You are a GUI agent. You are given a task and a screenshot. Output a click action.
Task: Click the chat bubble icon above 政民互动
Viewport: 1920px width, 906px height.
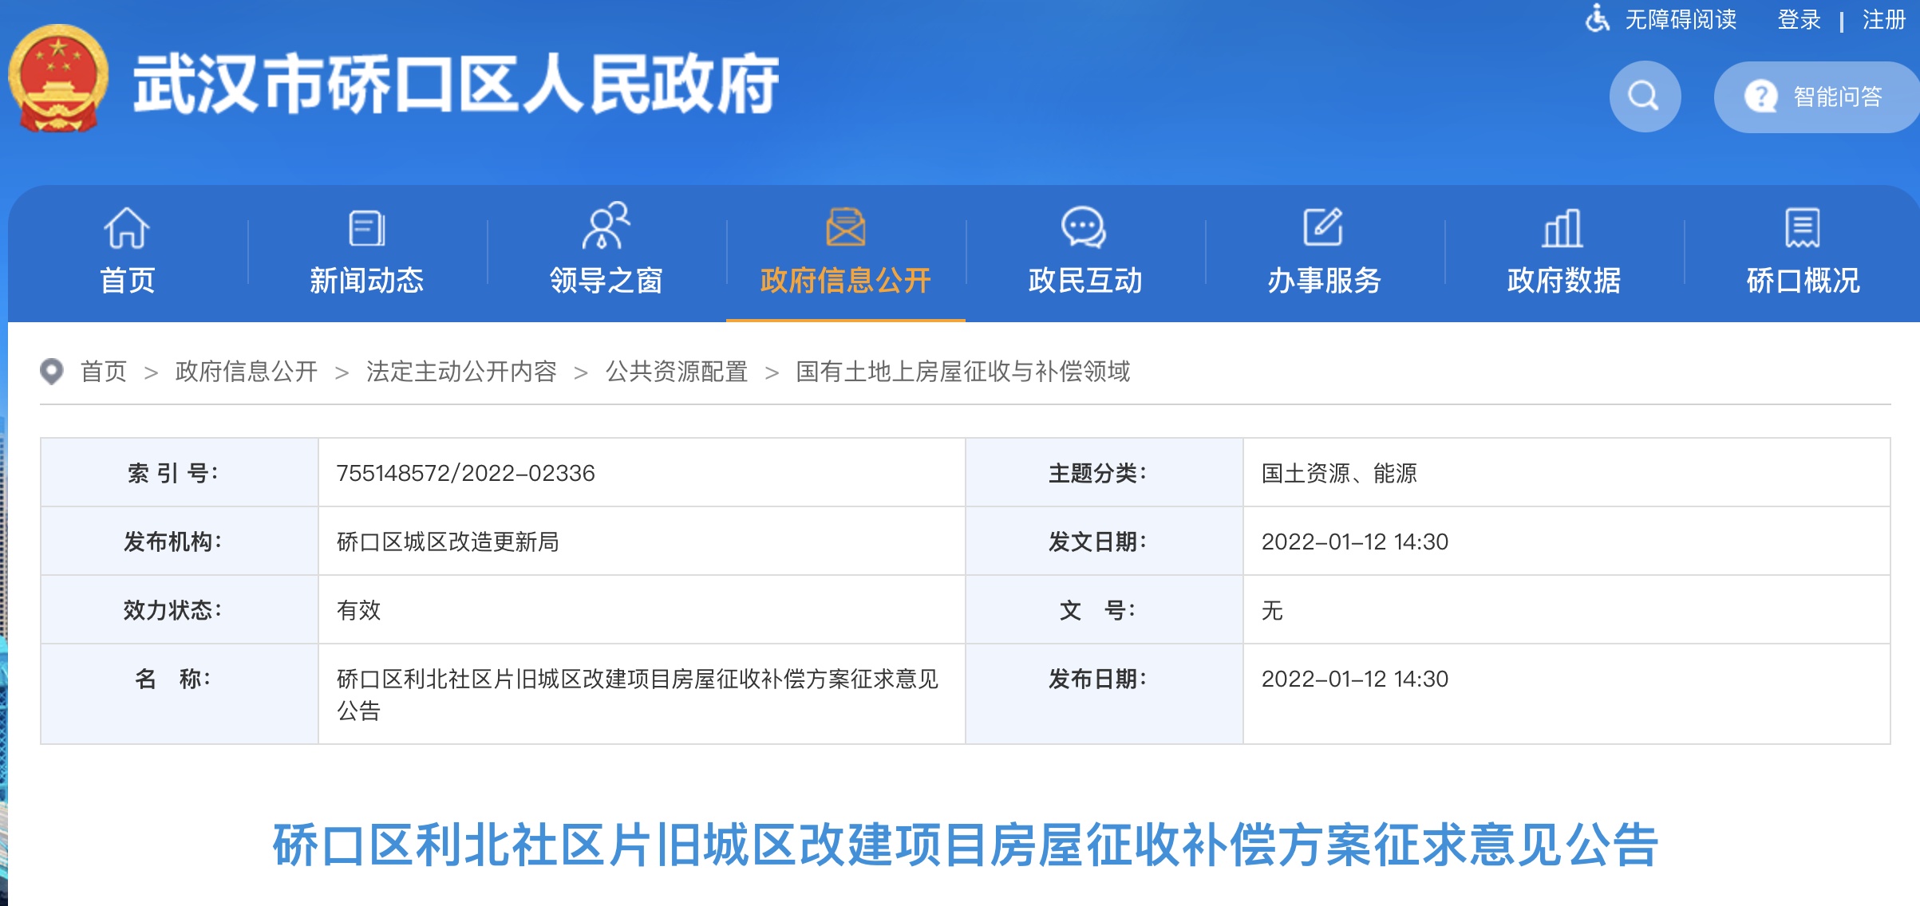point(1084,227)
